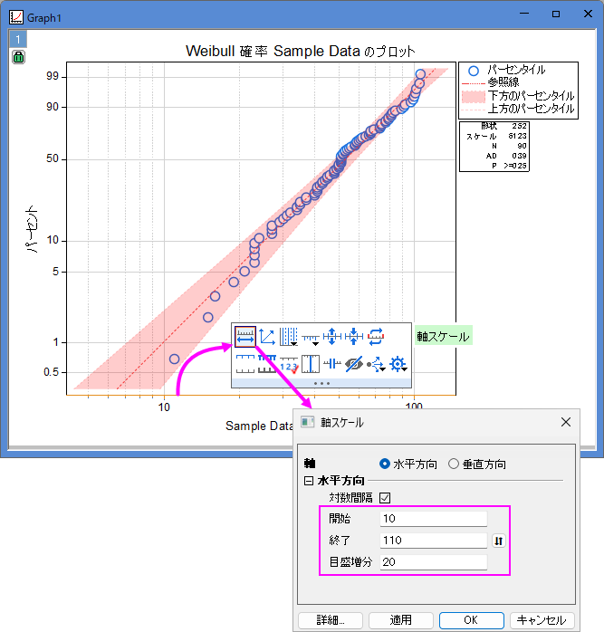Open the select objects dropdown icon
The image size is (604, 632).
376,364
